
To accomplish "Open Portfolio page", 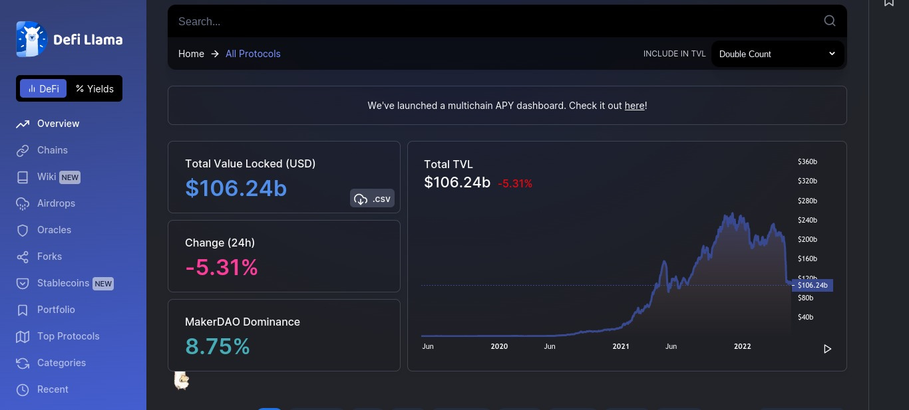I will [56, 310].
